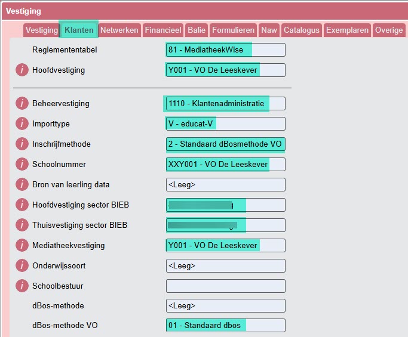Viewport: 408px width, 337px height.
Task: Show info for Onderwijssoort
Action: pyautogui.click(x=22, y=265)
